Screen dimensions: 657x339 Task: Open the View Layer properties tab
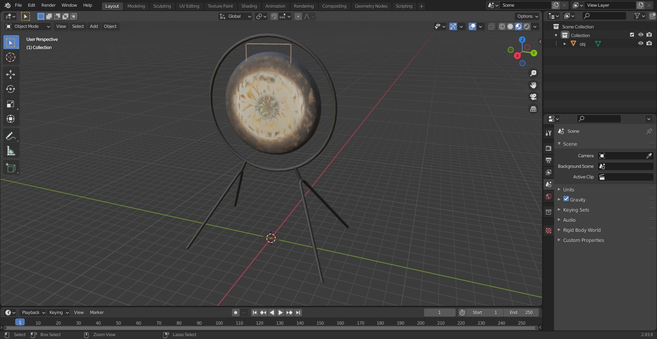(x=548, y=172)
